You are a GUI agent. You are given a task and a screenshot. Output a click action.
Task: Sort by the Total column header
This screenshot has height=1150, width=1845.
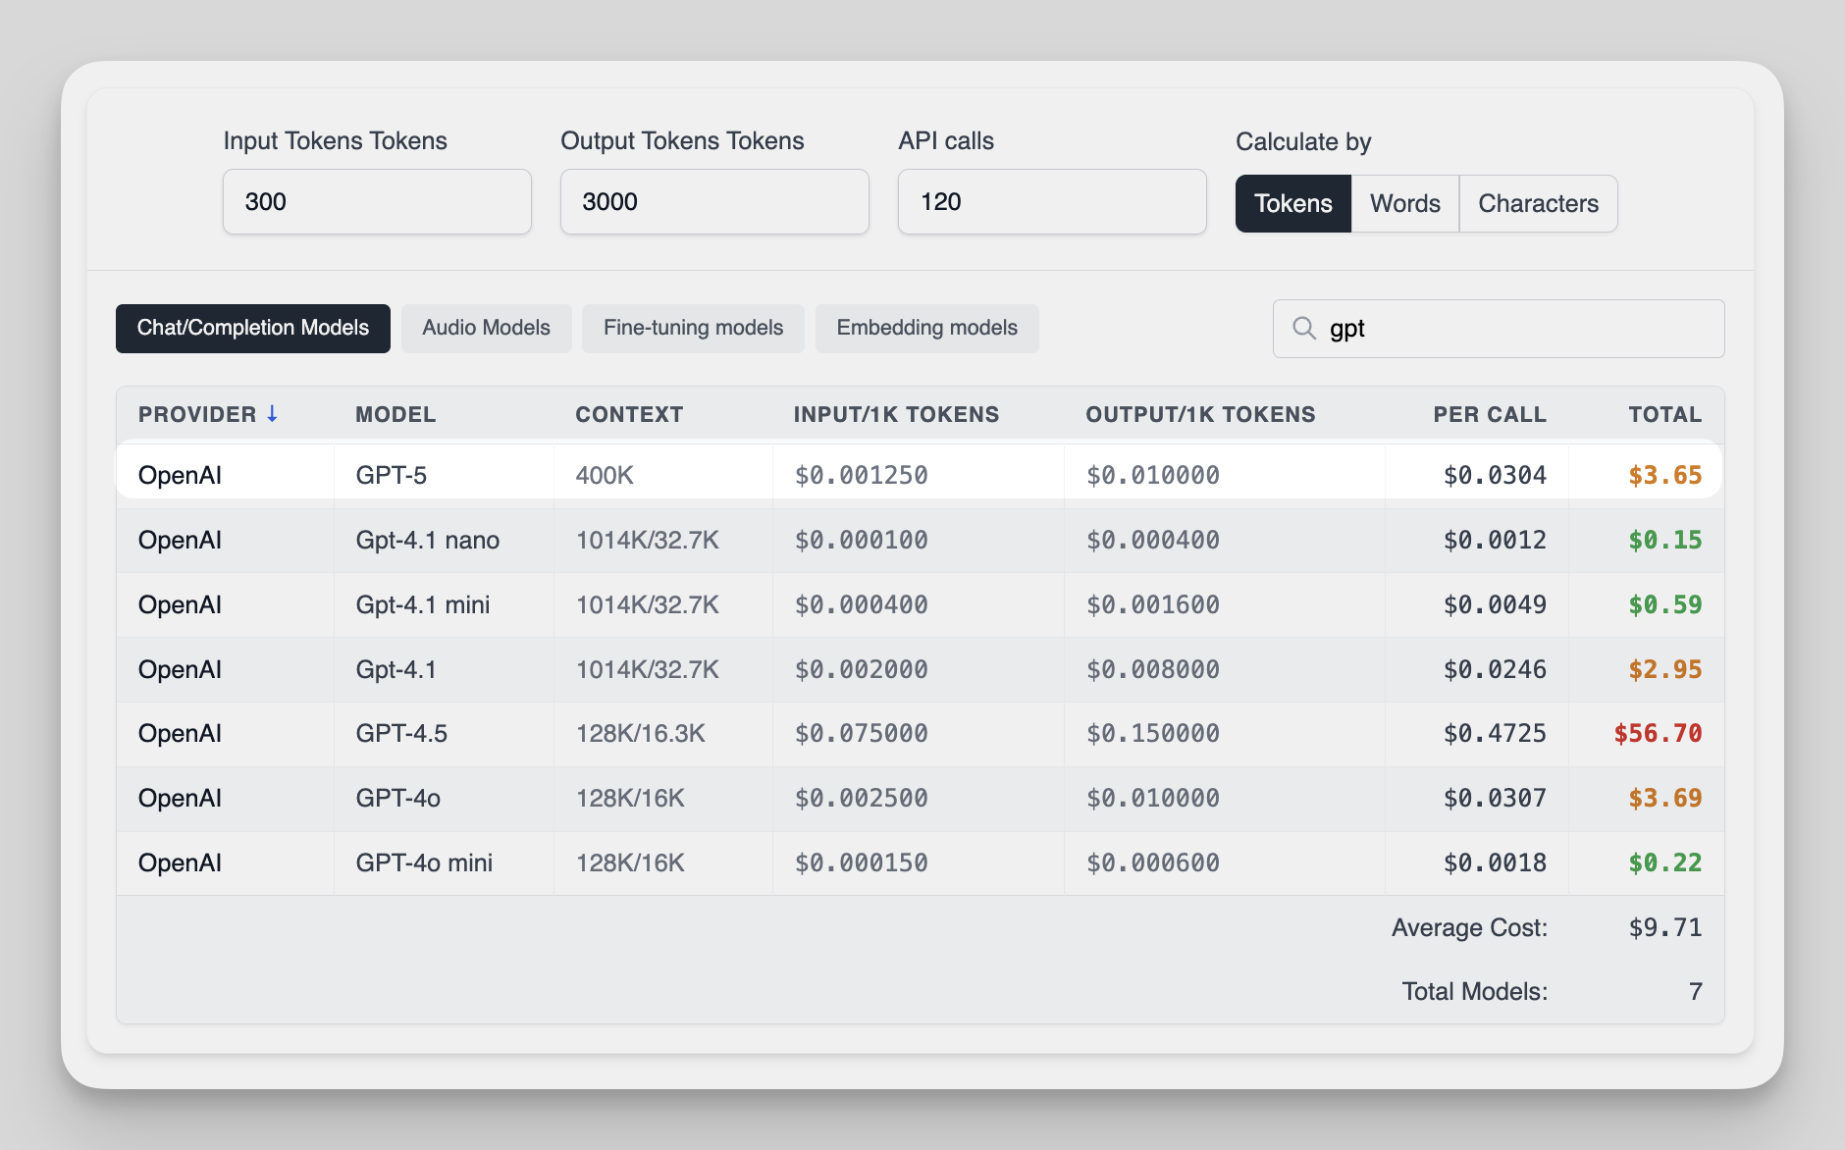point(1665,414)
